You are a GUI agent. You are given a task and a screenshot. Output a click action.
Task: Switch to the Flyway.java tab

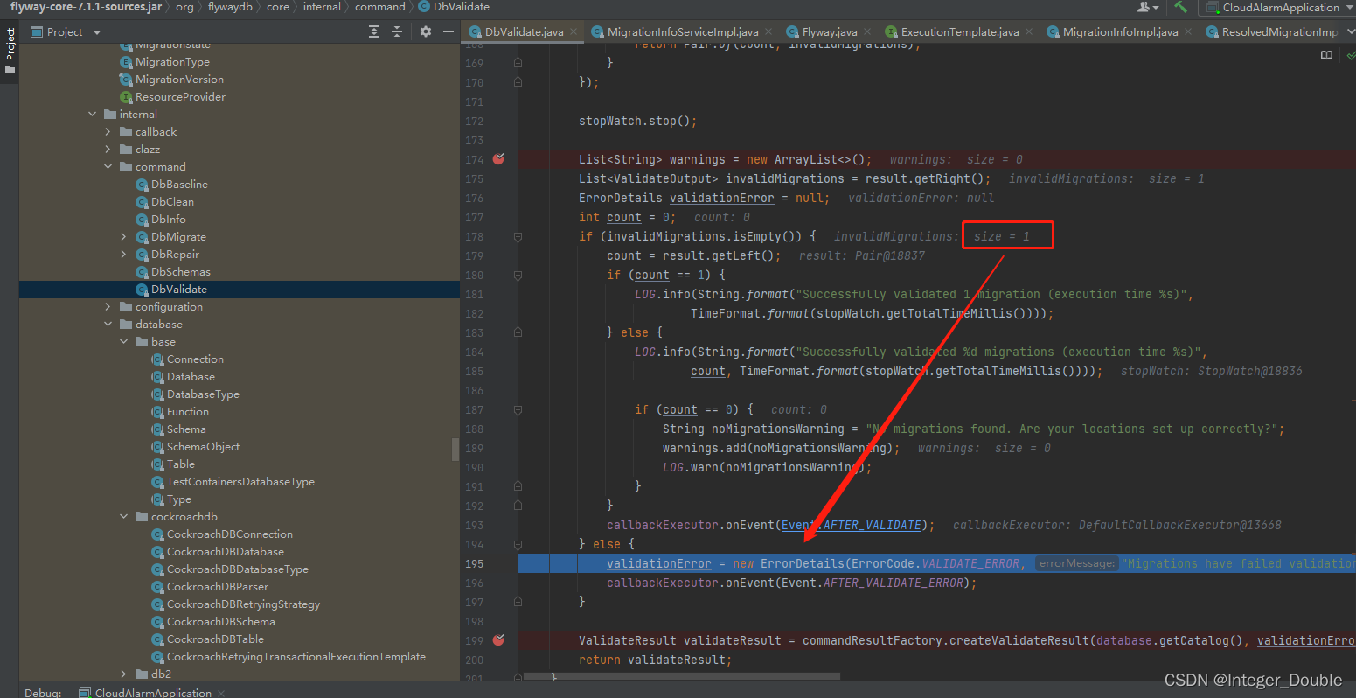(829, 31)
